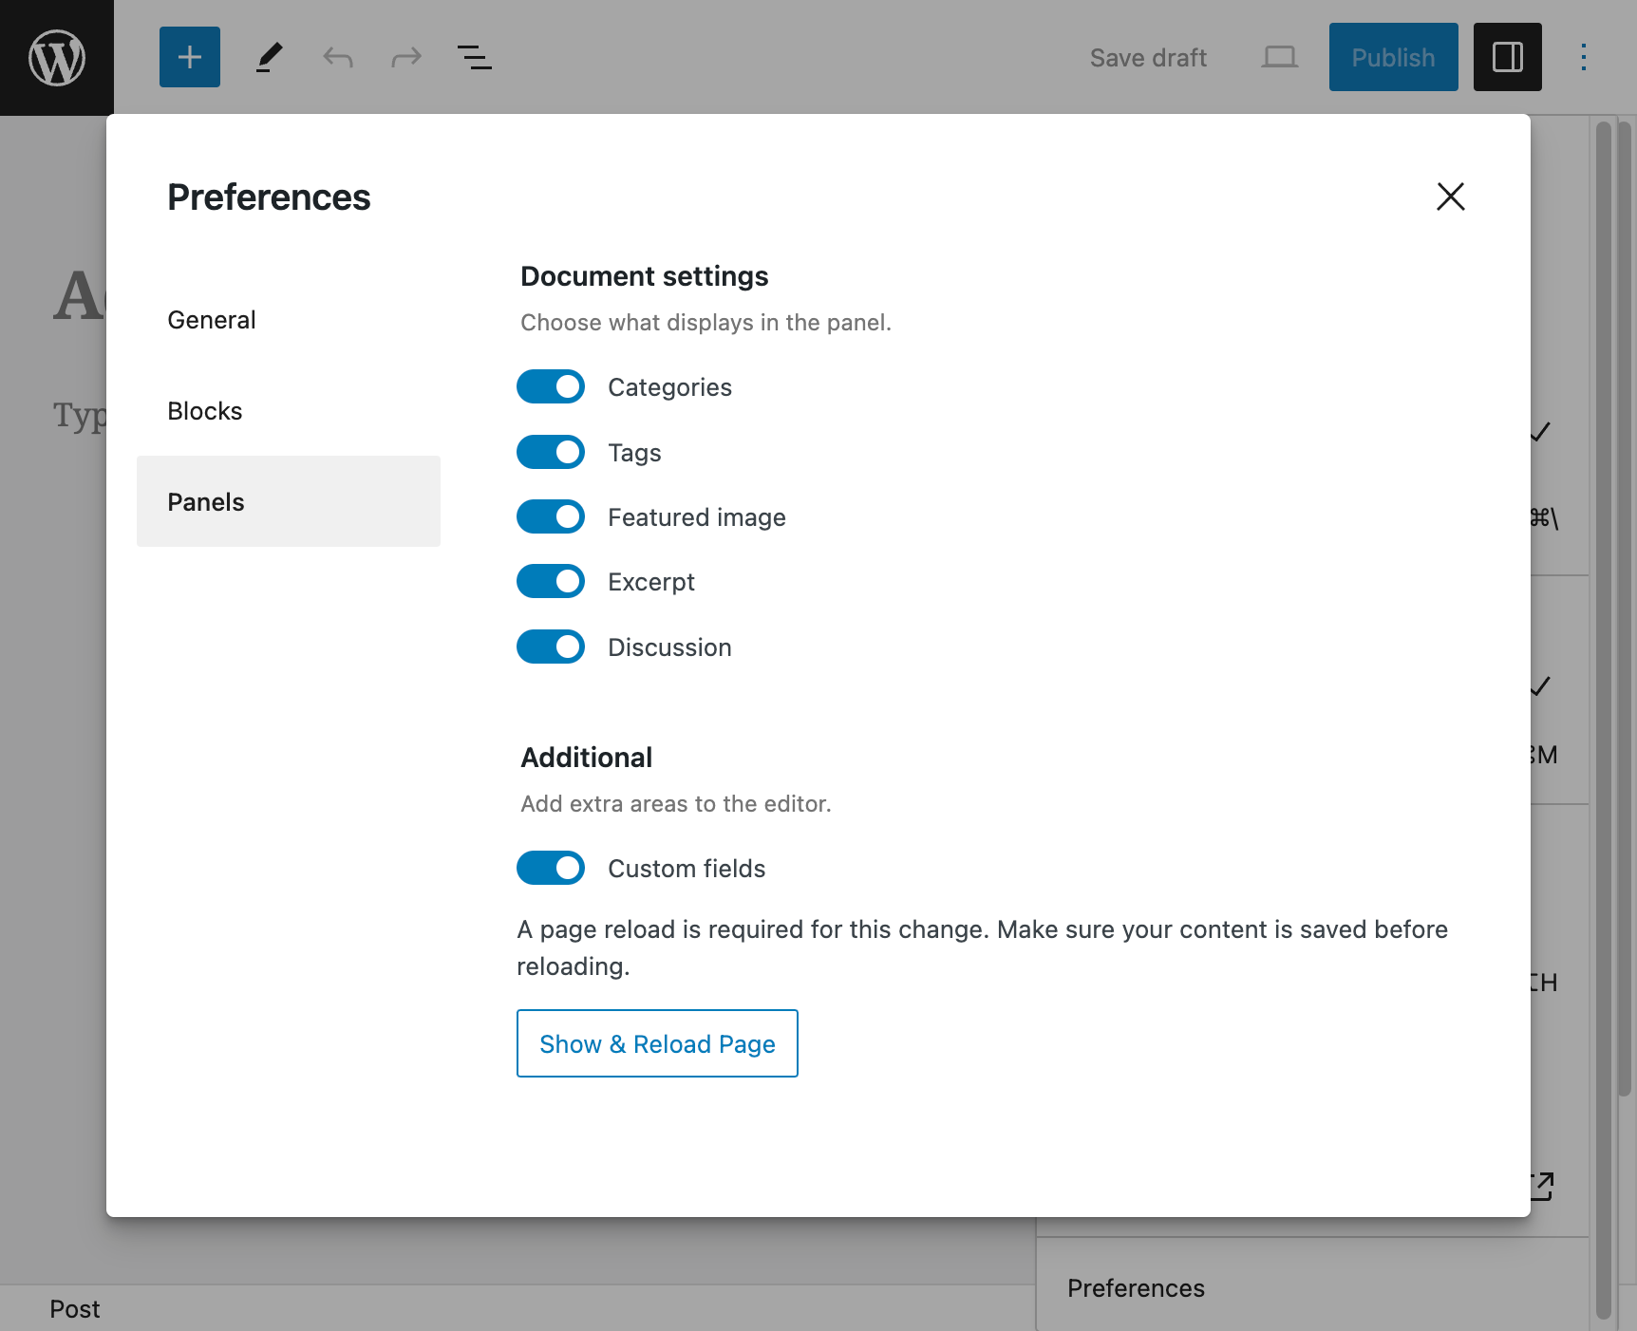1637x1331 pixels.
Task: Select the Tools pencil icon
Action: [269, 57]
